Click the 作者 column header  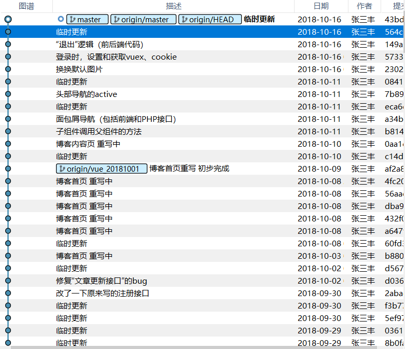coord(364,6)
